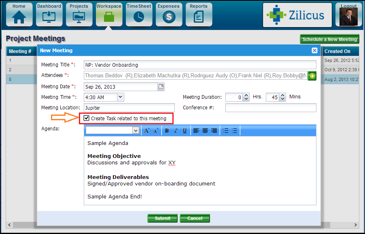Open the Reports tab
The height and width of the screenshot is (234, 365).
coord(198,14)
